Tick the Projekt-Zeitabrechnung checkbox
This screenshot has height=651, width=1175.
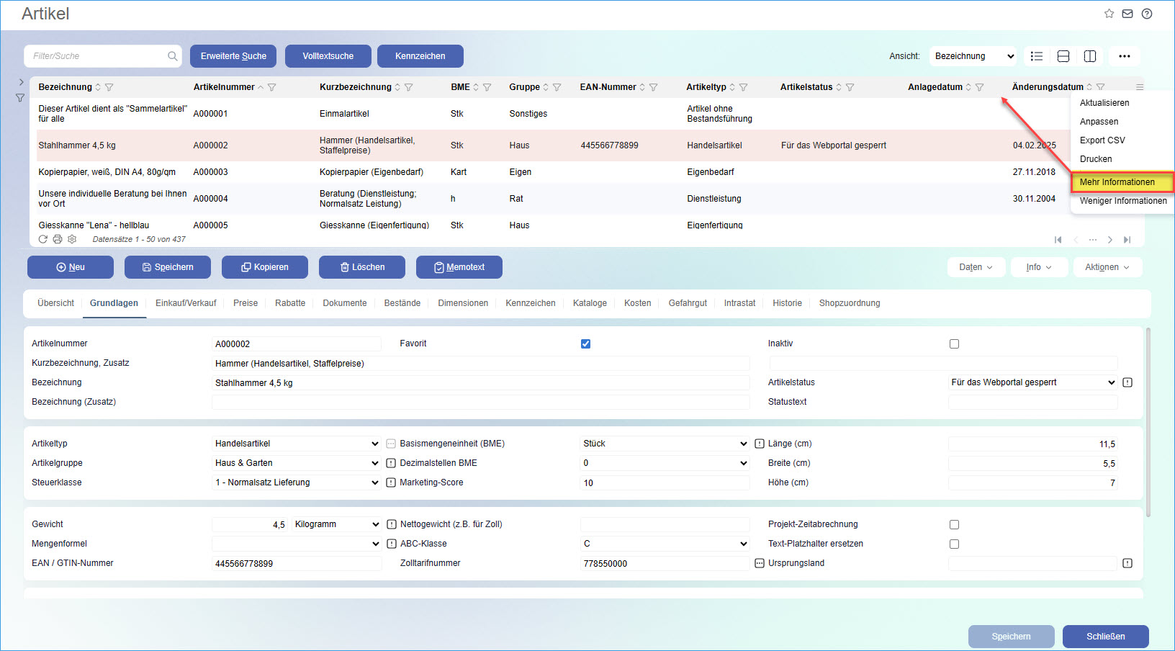coord(954,524)
